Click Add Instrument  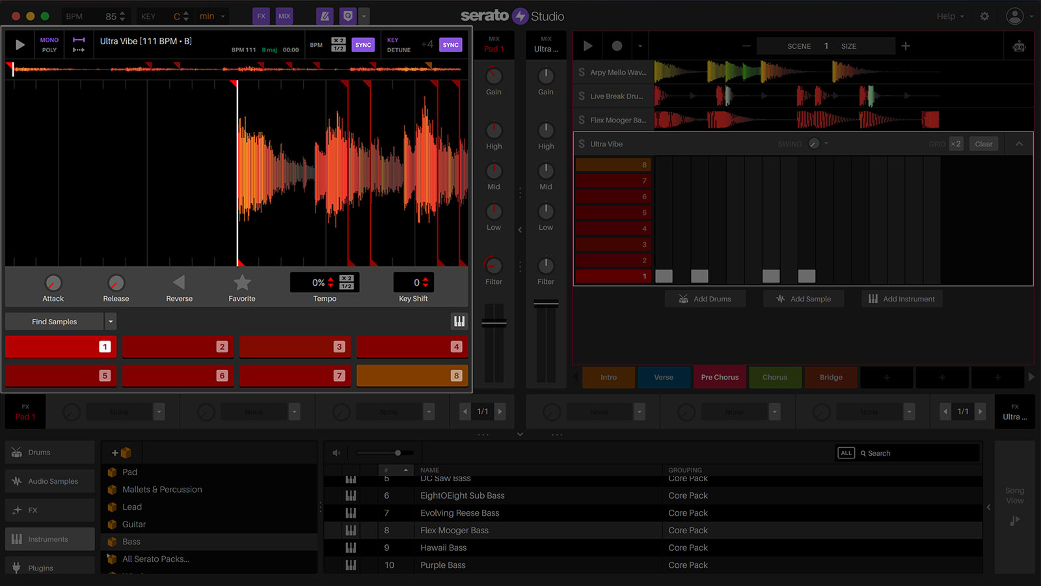[902, 299]
